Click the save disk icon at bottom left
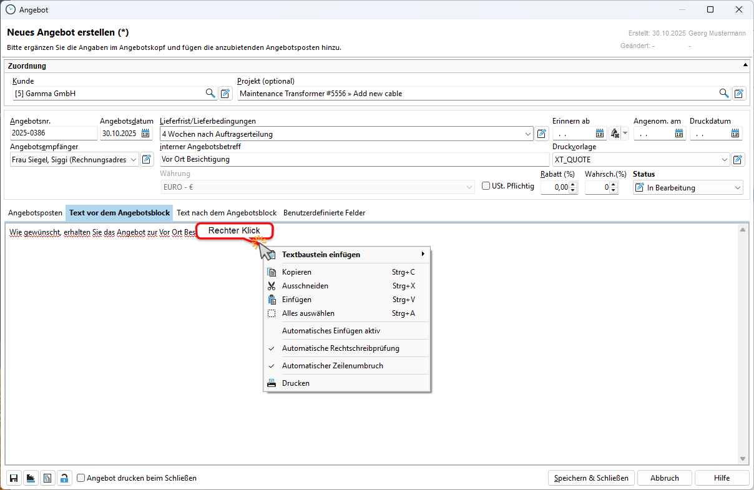Viewport: 754px width, 490px height. (x=14, y=478)
